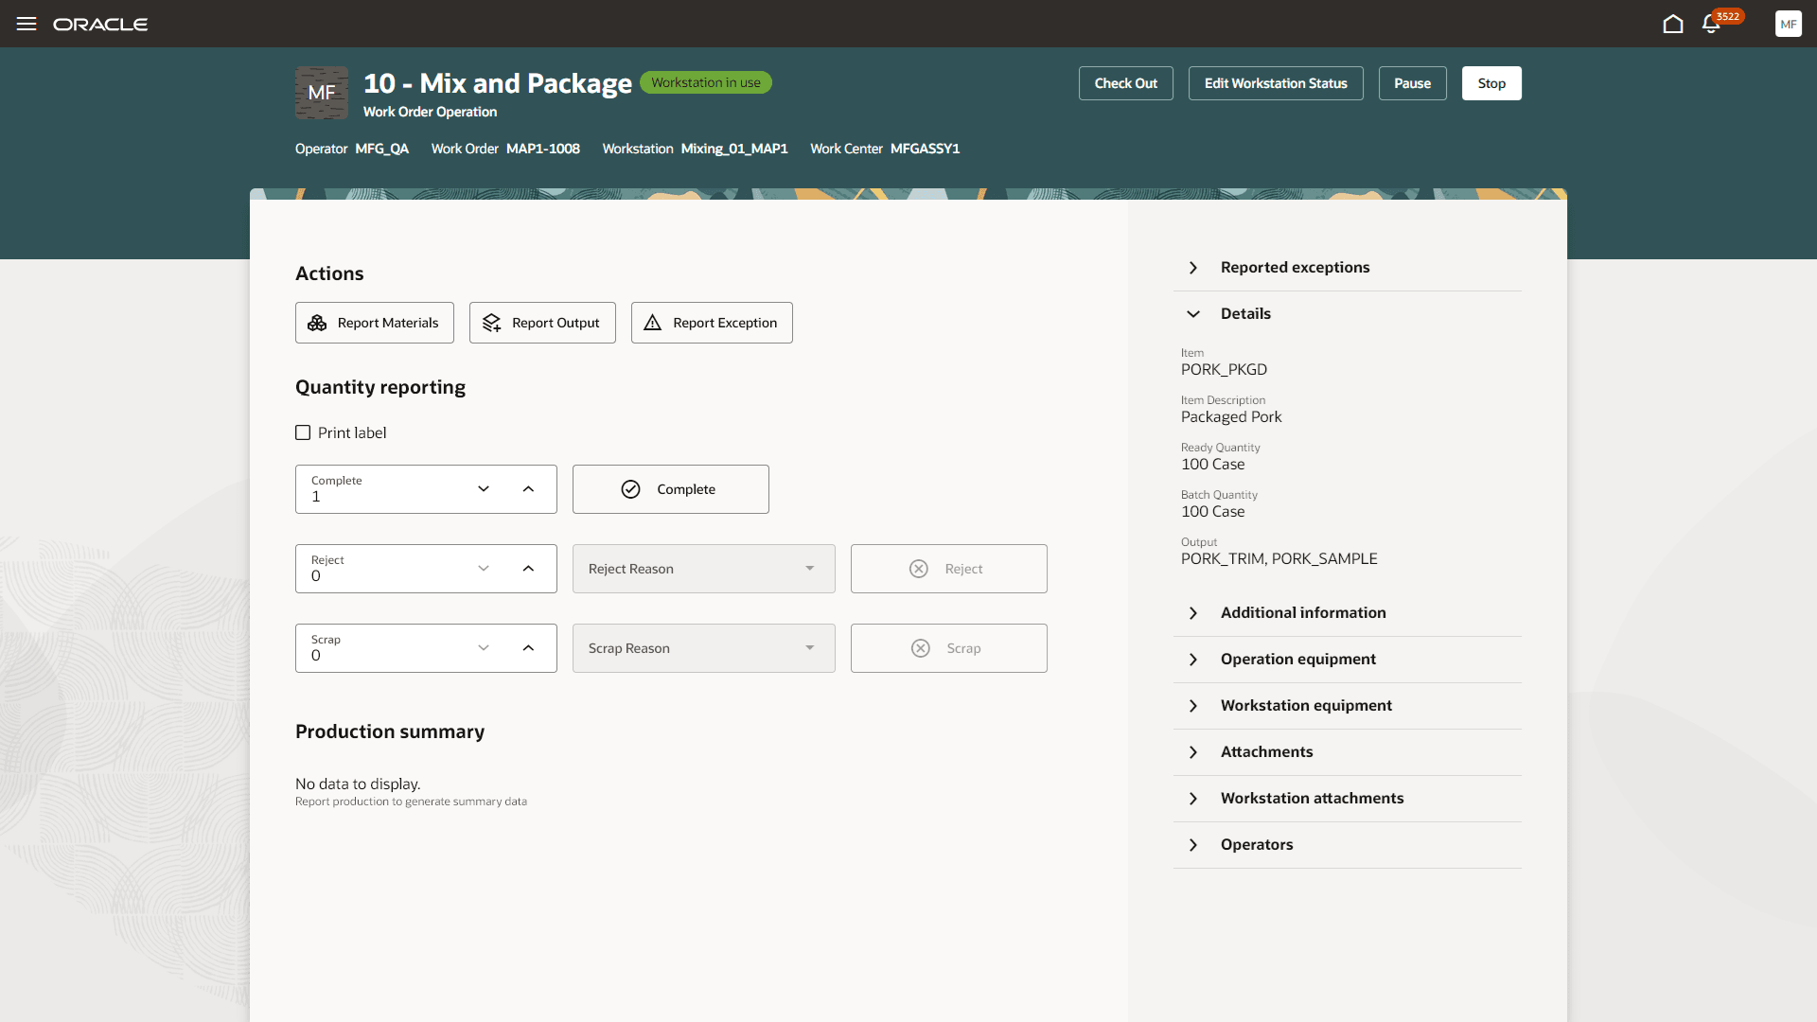Screen dimensions: 1817x1022
Task: Go to the home page icon
Action: (1672, 24)
